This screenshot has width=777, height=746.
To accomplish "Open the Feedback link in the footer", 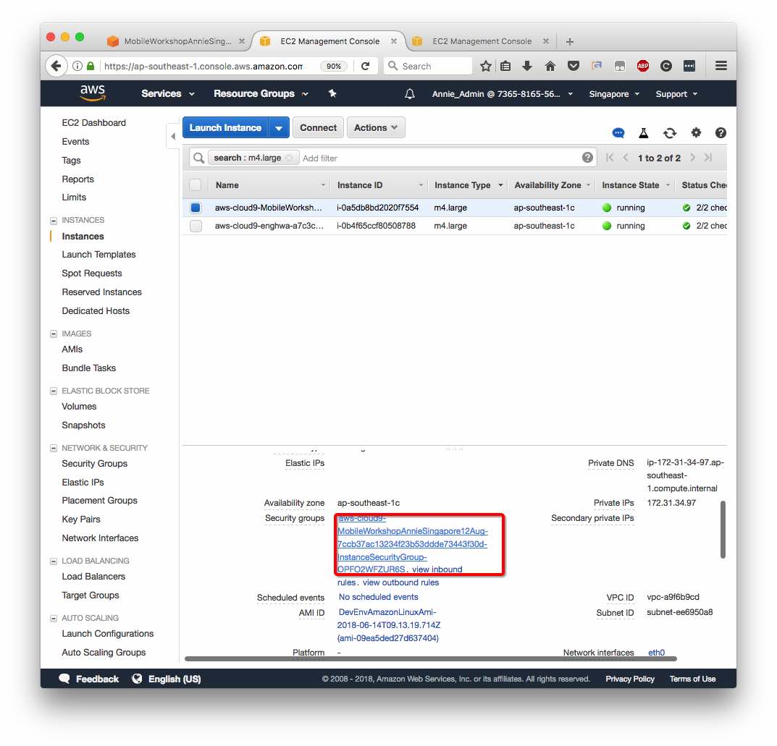I will pyautogui.click(x=89, y=679).
